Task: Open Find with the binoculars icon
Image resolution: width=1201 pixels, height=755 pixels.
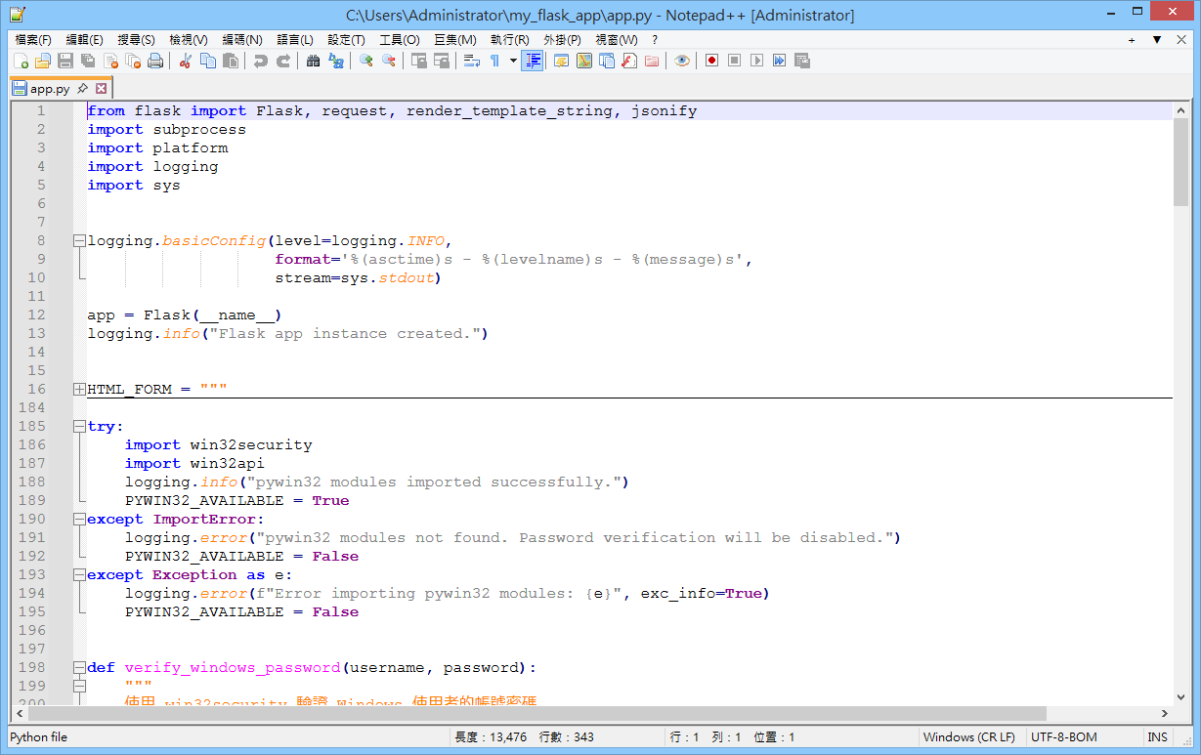Action: point(313,61)
